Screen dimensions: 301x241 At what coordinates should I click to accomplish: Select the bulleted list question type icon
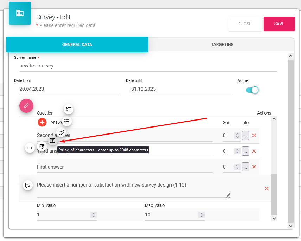click(x=67, y=122)
